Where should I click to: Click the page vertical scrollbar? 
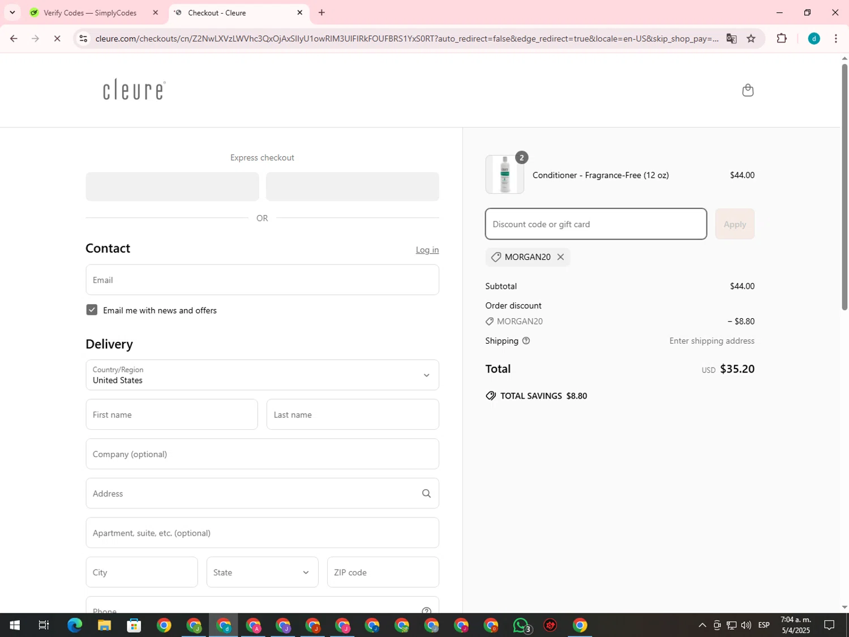(x=844, y=187)
